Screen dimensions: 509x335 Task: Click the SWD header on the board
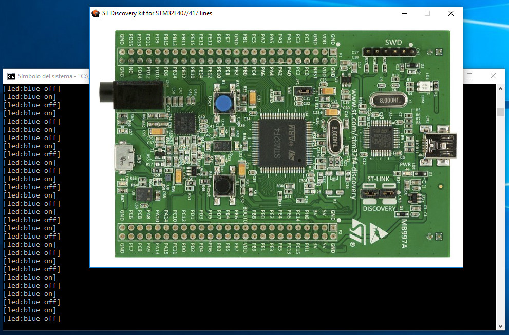coord(389,51)
